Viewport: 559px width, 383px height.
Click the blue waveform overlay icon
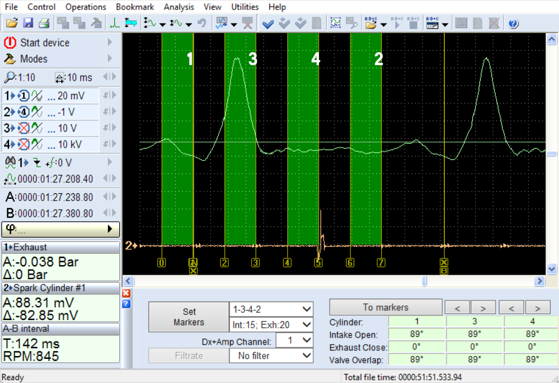point(222,24)
